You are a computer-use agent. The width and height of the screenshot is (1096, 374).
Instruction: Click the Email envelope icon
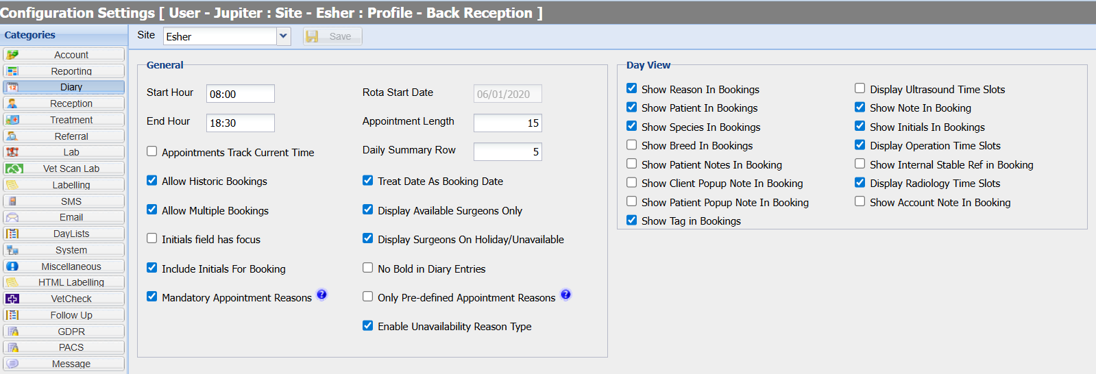12,217
